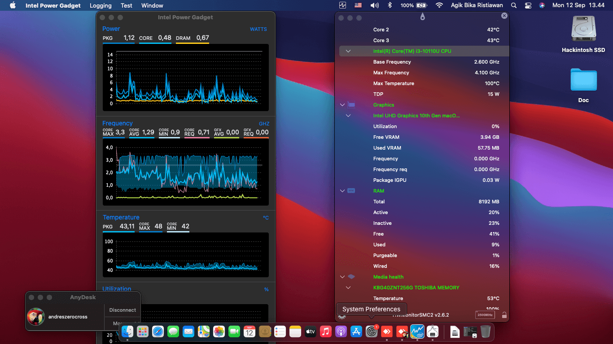Click the Disconnect button in AnyDesk
The image size is (613, 344).
(123, 310)
